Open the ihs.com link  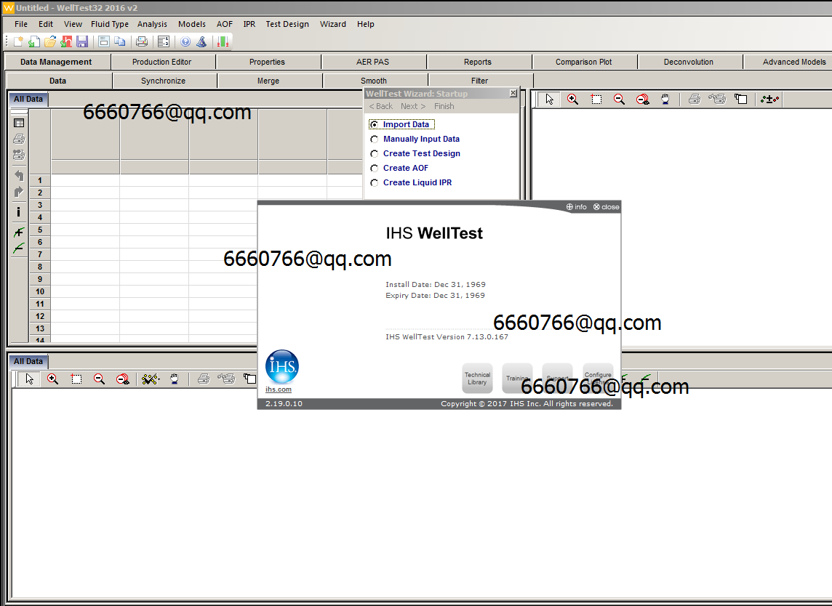[x=279, y=389]
